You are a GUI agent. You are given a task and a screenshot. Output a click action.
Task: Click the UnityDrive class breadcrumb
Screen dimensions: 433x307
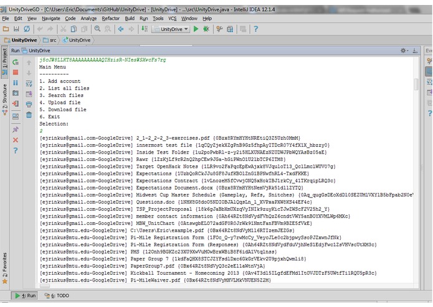[77, 40]
